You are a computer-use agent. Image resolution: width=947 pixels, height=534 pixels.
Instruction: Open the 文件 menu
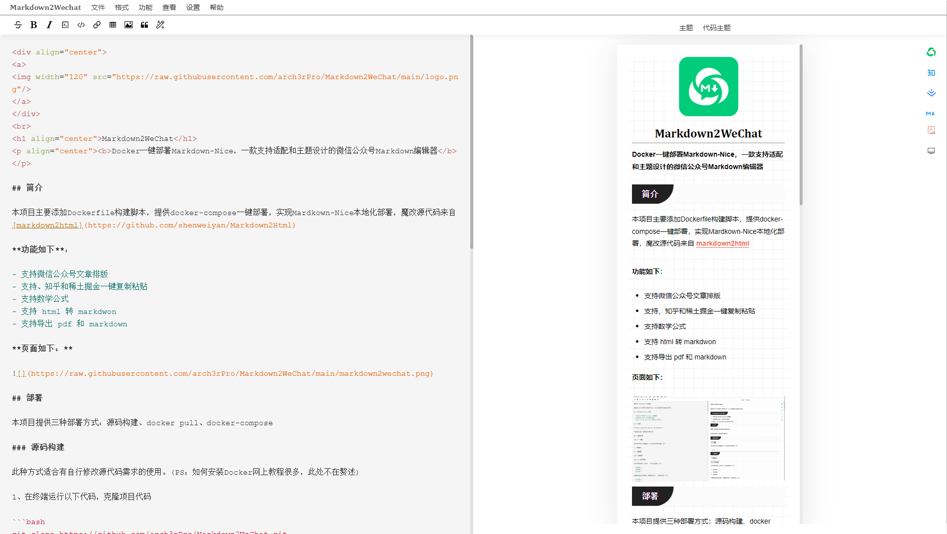point(98,7)
